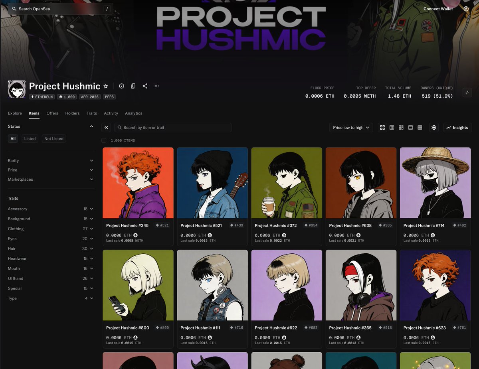Image resolution: width=479 pixels, height=369 pixels.
Task: Tick the select-all checkbox beside 1,000 ITEMS
Action: (104, 140)
